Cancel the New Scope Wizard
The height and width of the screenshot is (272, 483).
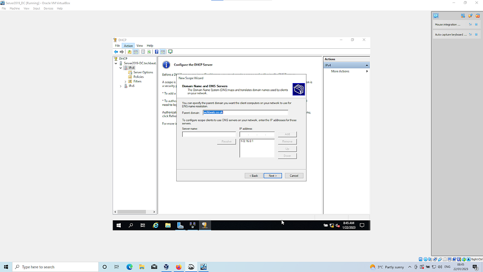(294, 175)
